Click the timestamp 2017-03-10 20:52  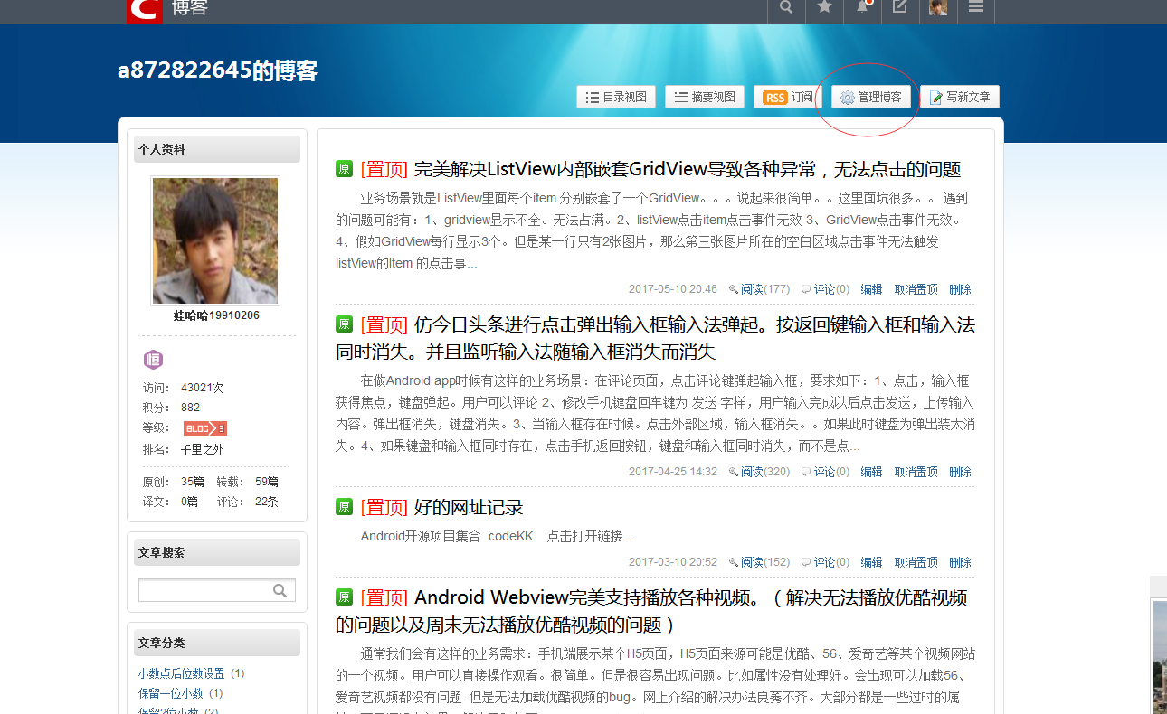pos(673,562)
